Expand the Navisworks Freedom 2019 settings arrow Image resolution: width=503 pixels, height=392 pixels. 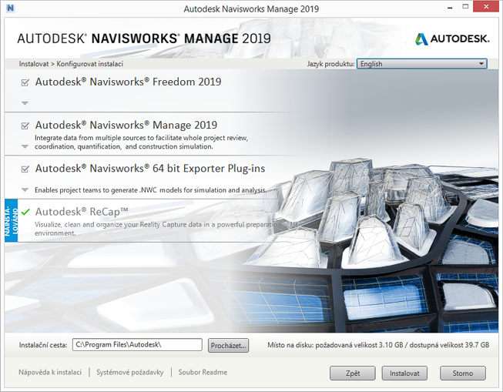(x=25, y=103)
